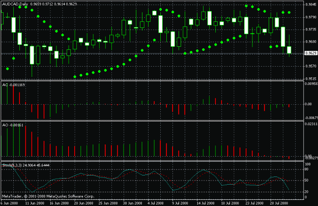This screenshot has width=318, height=206.
Task: Select the current price tag 0.9629
Action: [311, 53]
